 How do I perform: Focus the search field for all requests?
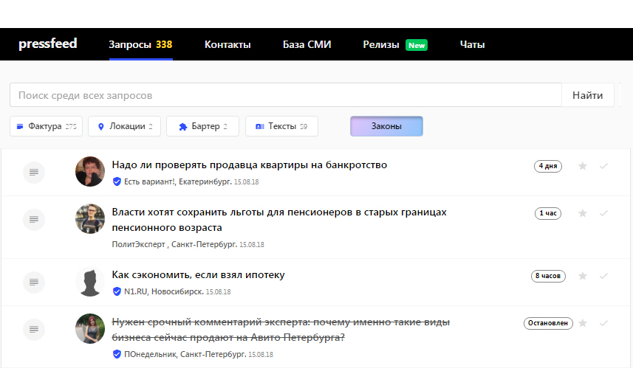285,95
